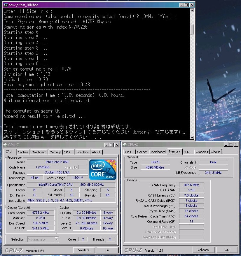Click the Channels # value Dual

pos(213,162)
